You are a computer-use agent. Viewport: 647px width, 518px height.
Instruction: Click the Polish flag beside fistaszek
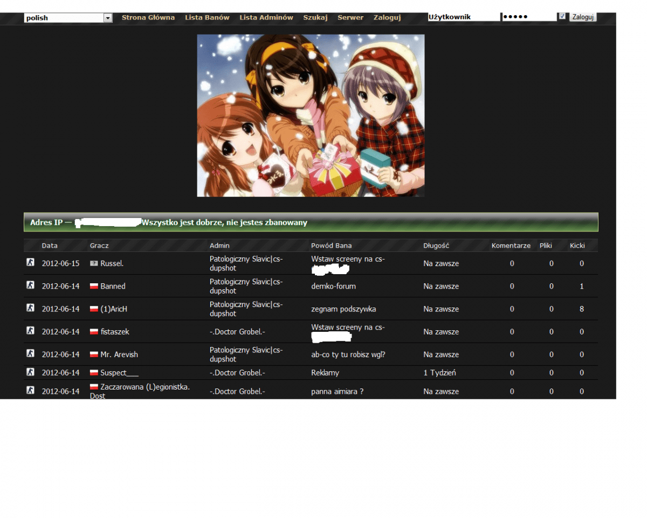point(94,331)
